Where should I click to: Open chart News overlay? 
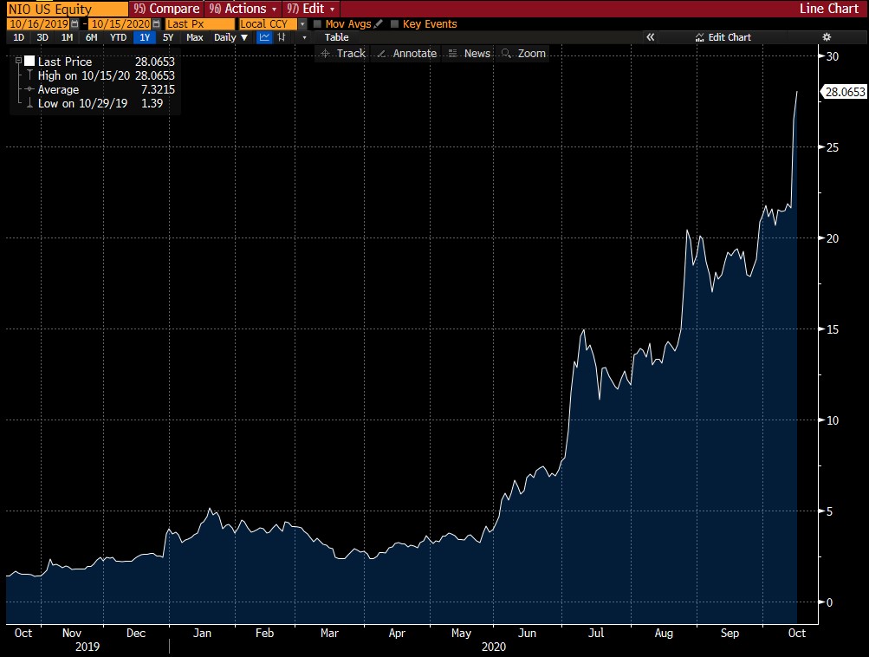470,53
